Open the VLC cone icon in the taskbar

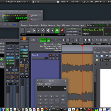pyautogui.click(x=77, y=109)
